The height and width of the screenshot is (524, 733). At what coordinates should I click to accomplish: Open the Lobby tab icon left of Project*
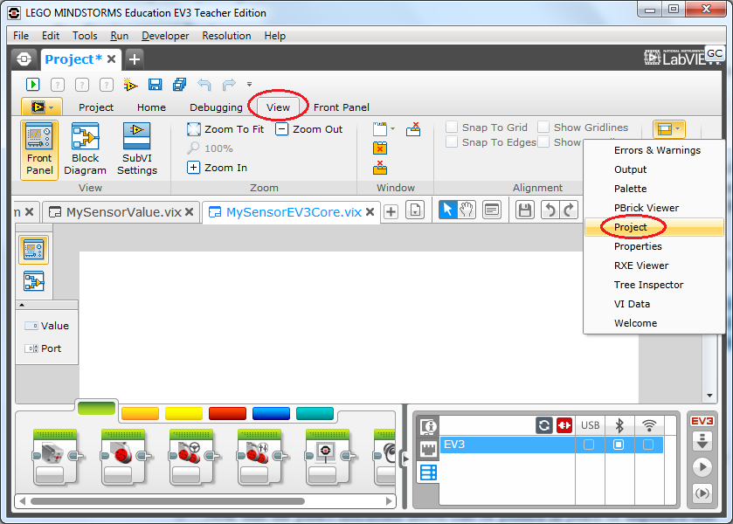click(24, 59)
